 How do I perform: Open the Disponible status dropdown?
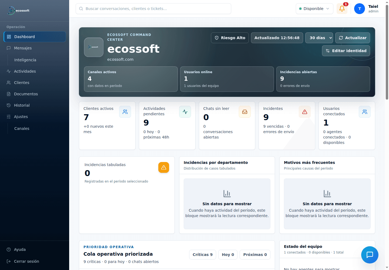[314, 9]
